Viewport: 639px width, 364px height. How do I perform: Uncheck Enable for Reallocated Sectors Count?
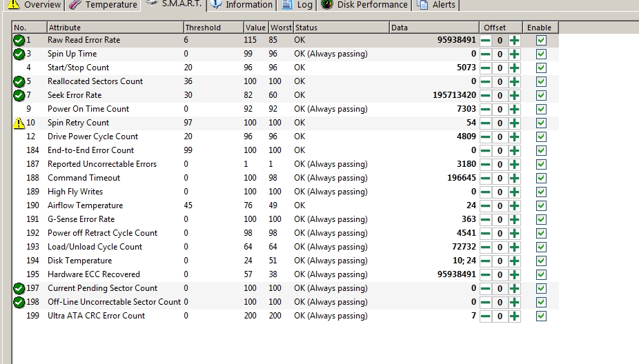pos(541,81)
